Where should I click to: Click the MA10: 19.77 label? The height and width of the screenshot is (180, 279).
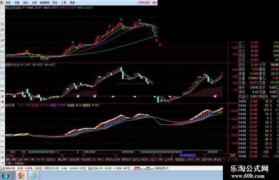(x=51, y=8)
